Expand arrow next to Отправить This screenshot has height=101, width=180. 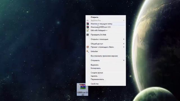[124, 60]
